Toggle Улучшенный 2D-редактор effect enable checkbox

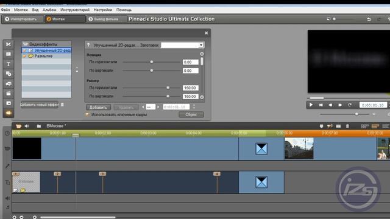[24, 50]
